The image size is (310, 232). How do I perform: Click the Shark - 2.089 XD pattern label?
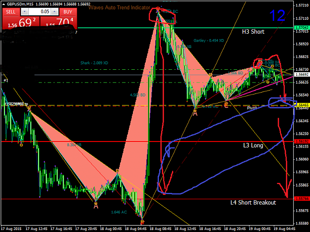tap(94, 63)
